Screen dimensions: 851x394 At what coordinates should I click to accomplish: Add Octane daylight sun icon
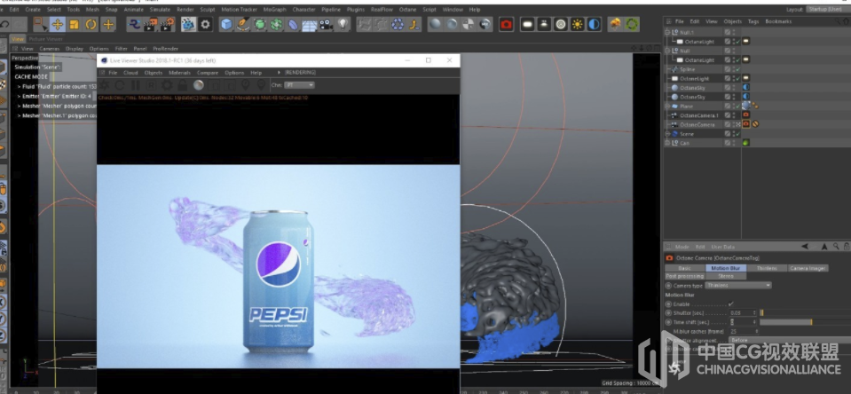[578, 25]
